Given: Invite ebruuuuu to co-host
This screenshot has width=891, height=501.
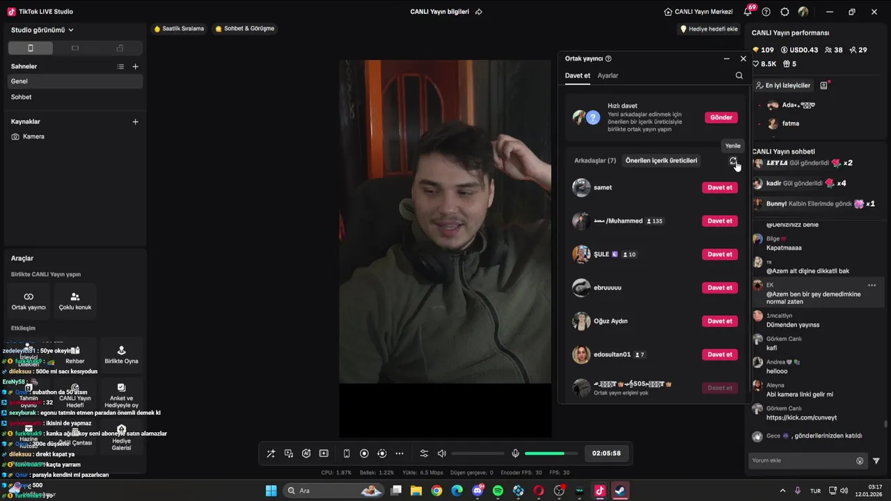Looking at the screenshot, I should point(720,287).
